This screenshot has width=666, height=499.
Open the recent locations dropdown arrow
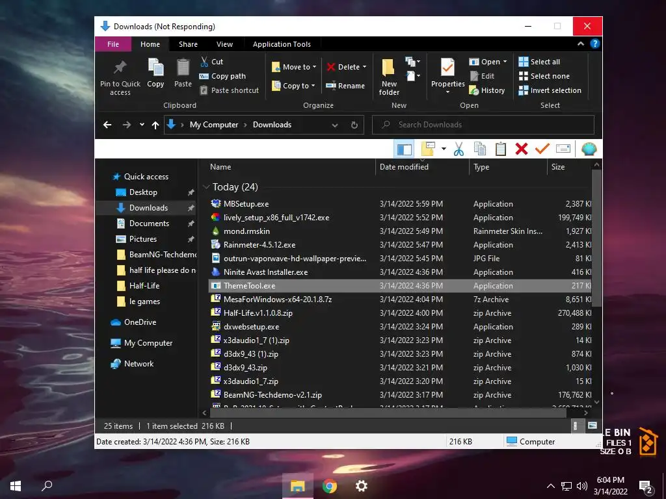point(142,125)
